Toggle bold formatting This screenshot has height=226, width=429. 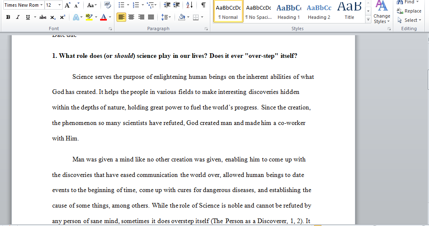point(8,17)
